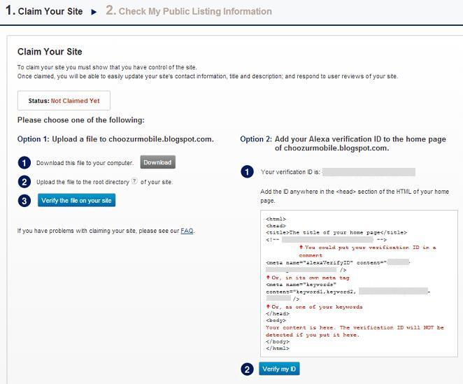The image size is (463, 384).
Task: Click Verify the file on your site
Action: pyautogui.click(x=76, y=200)
